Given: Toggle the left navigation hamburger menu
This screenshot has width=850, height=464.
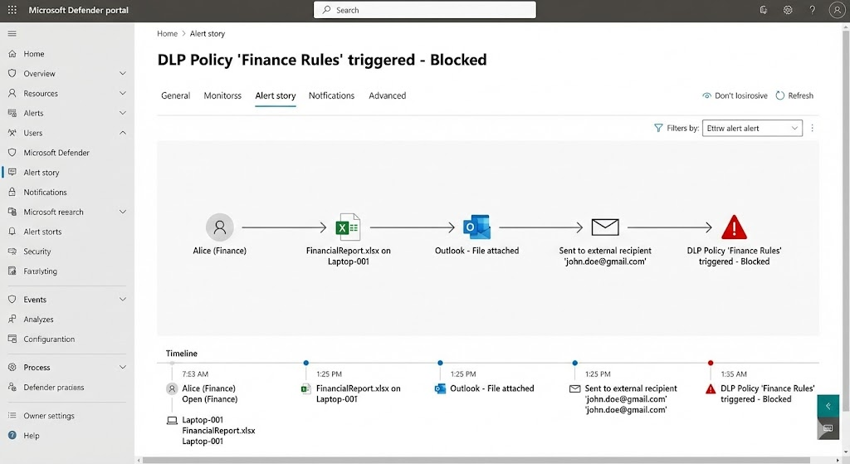Looking at the screenshot, I should click(12, 33).
